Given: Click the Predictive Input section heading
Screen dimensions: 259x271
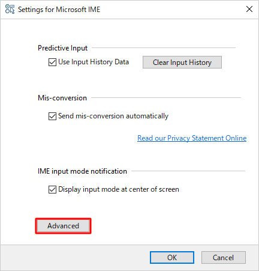Looking at the screenshot, I should coord(63,48).
